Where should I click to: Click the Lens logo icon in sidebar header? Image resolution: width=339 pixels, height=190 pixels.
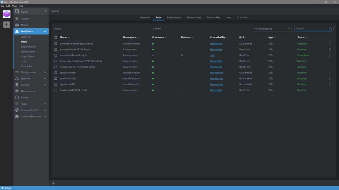click(x=17, y=11)
